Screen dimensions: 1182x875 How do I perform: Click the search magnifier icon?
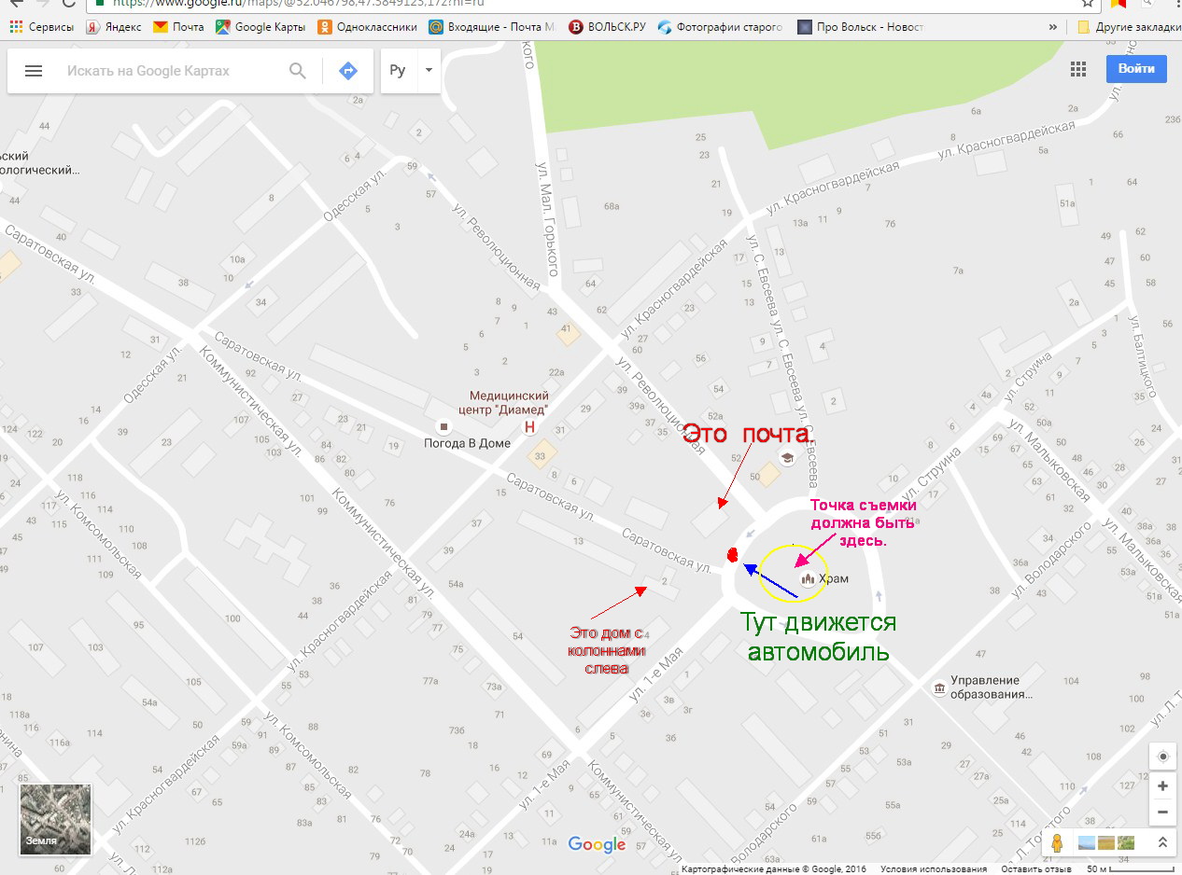(298, 71)
